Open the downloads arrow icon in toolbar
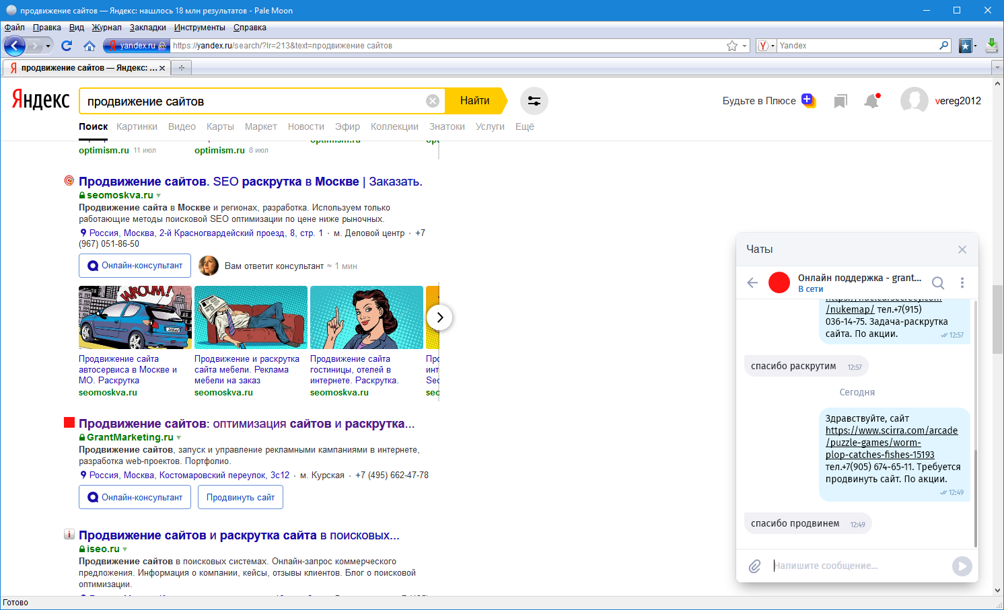 [x=992, y=46]
